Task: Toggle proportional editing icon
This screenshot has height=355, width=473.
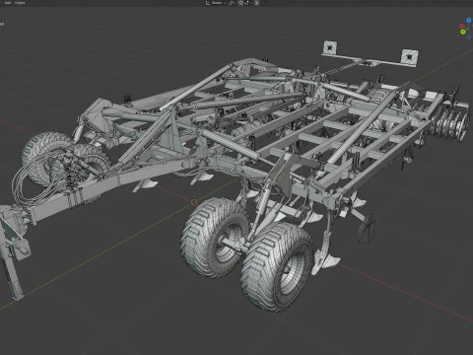Action: pyautogui.click(x=257, y=3)
